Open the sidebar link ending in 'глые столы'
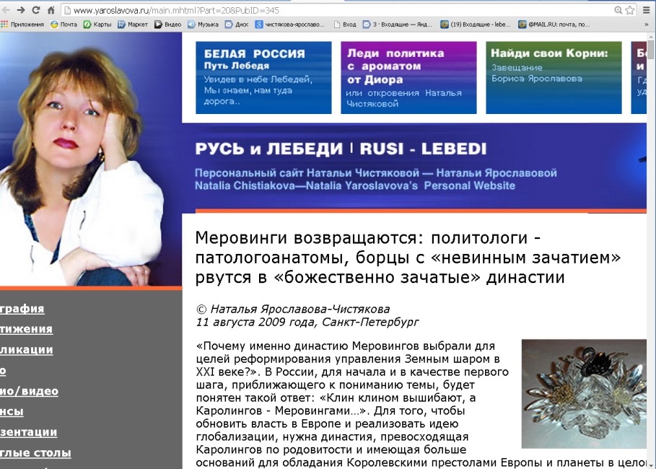656x469 pixels. click(x=35, y=452)
